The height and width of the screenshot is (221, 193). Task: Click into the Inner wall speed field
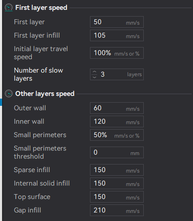point(117,121)
